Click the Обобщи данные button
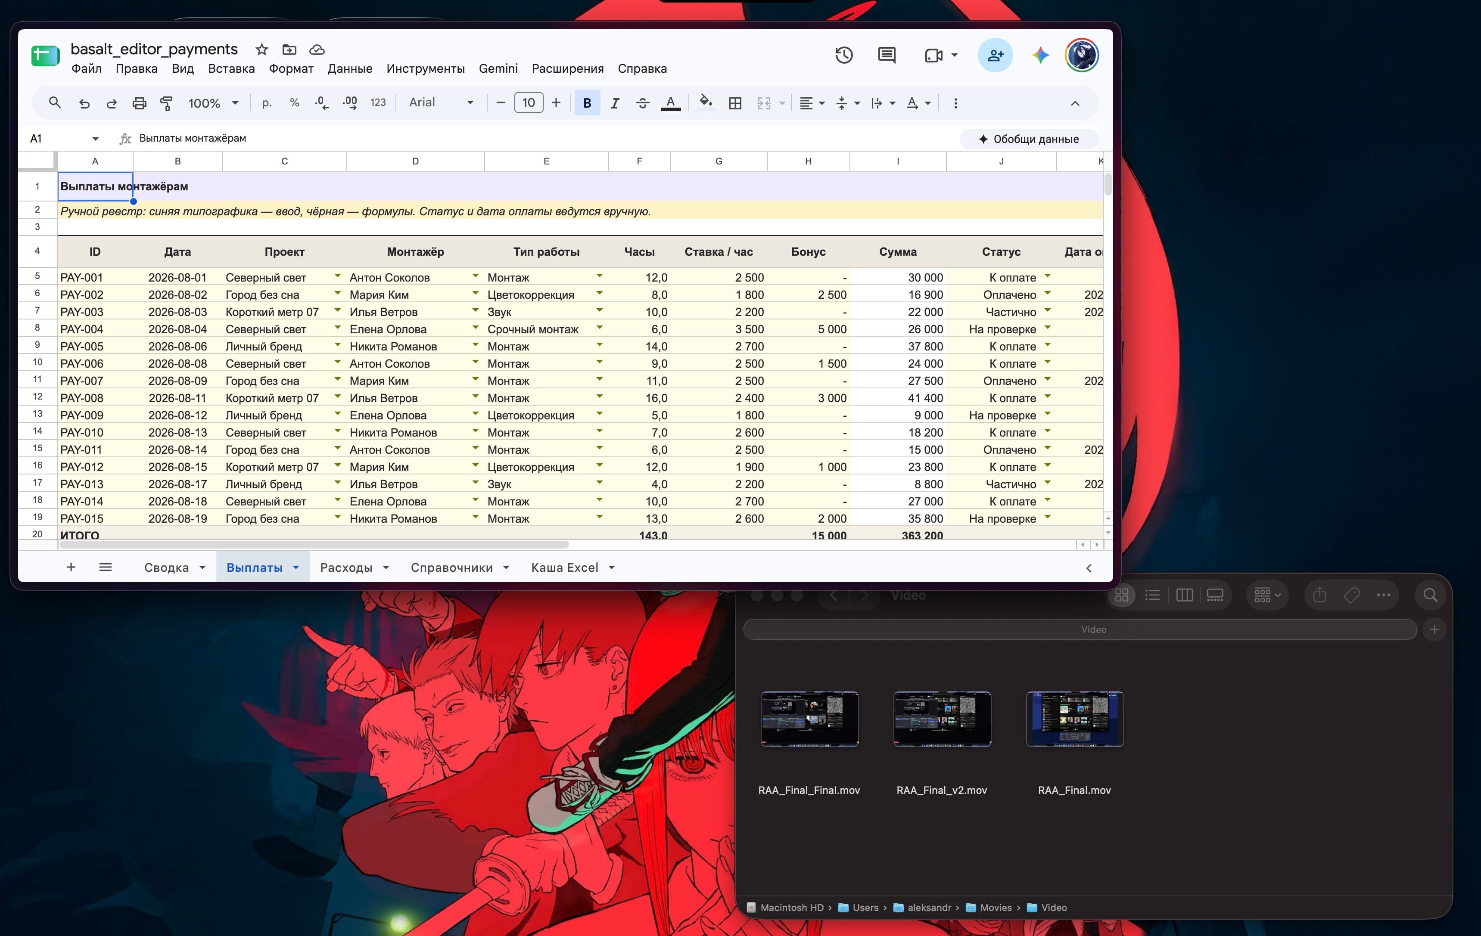 tap(1028, 139)
